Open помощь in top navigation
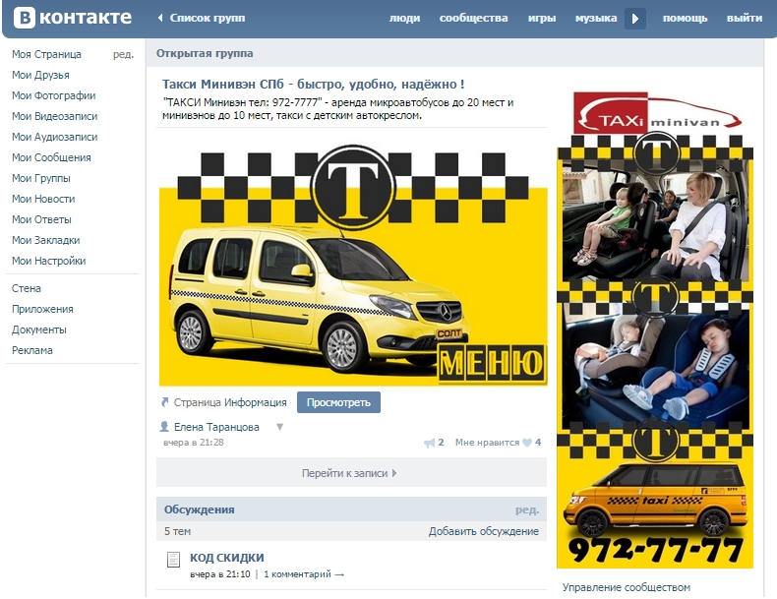This screenshot has height=599, width=777. coord(685,19)
